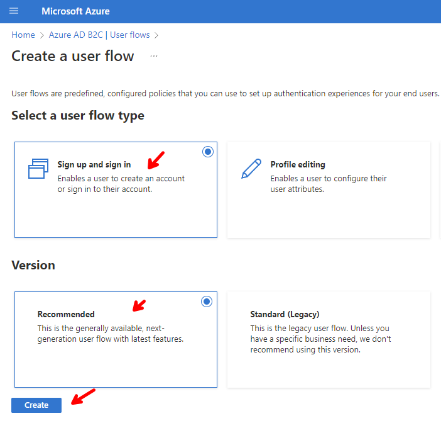Click the 'Recommended' heading text
Image resolution: width=441 pixels, height=428 pixels.
click(x=66, y=314)
